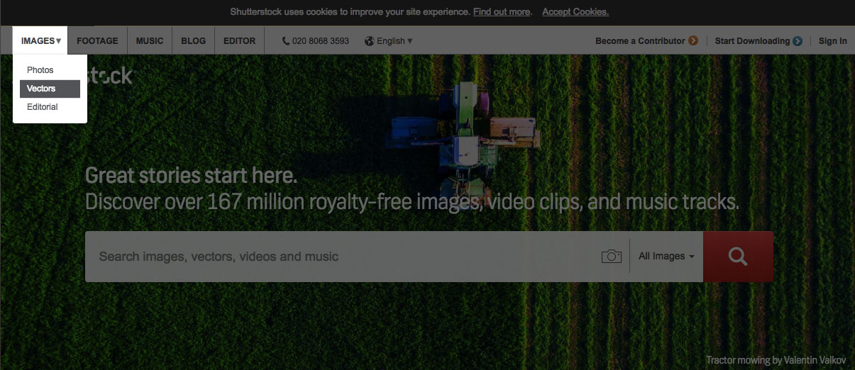The image size is (855, 370).
Task: Open the EDITOR tab
Action: click(x=239, y=41)
